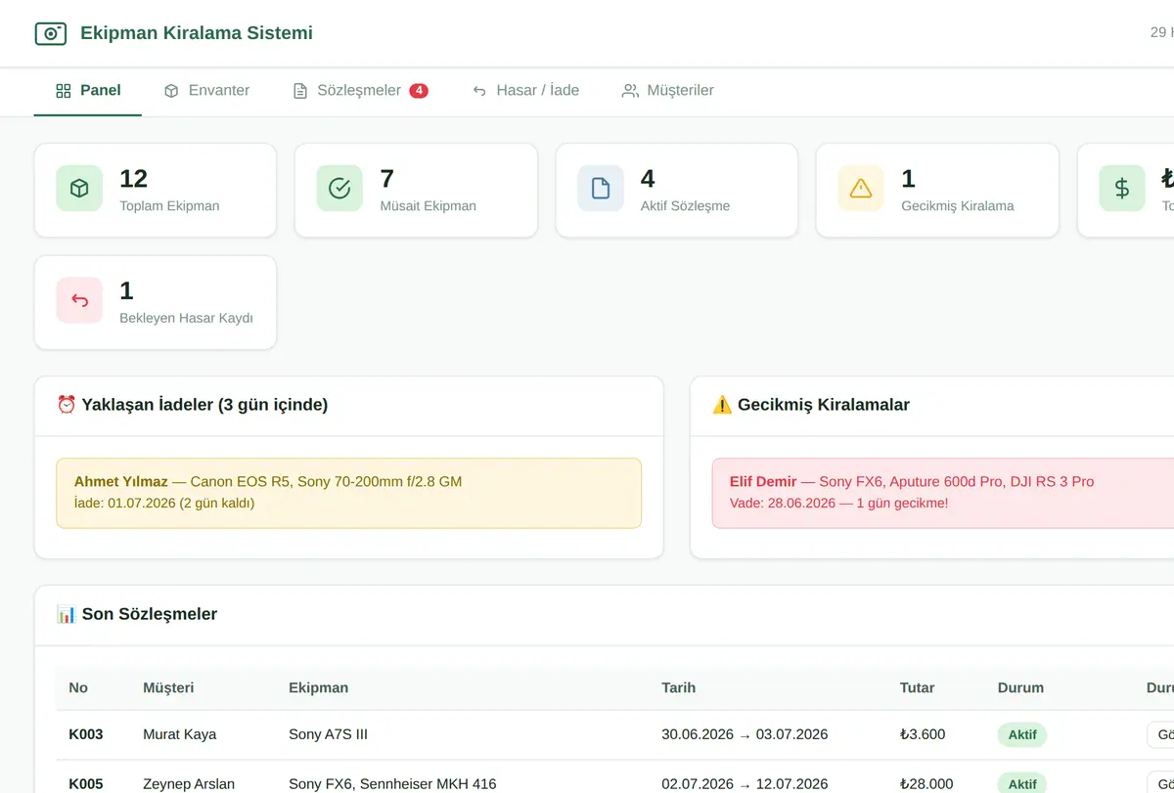Click the dollar sign icon card
This screenshot has width=1174, height=793.
click(1122, 188)
